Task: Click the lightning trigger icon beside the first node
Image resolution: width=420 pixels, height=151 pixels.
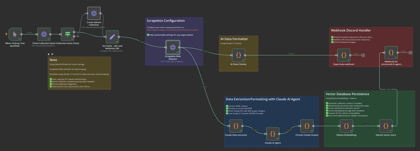Action: pyautogui.click(x=7, y=34)
